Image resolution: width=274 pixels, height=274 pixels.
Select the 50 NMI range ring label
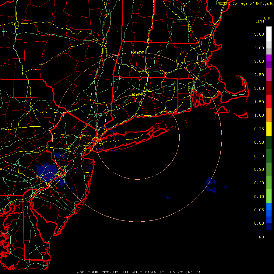tap(137, 95)
